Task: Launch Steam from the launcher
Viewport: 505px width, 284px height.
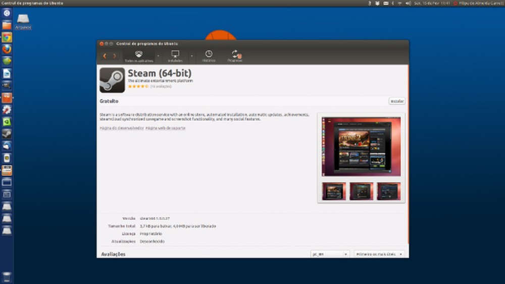Action: coord(7,134)
